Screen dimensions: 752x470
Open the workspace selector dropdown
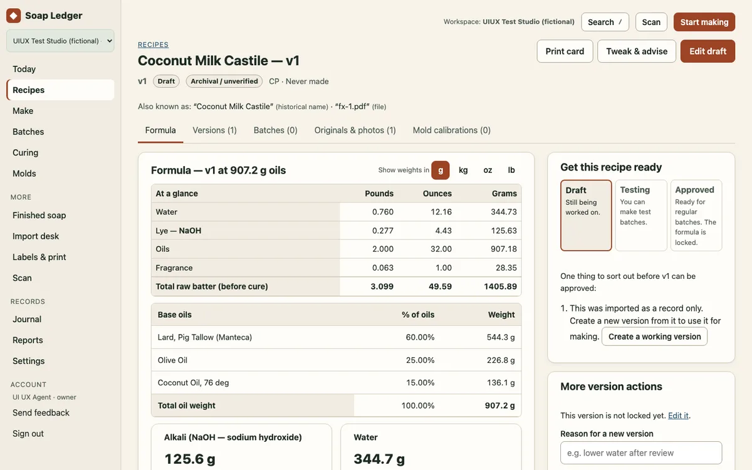click(x=60, y=41)
